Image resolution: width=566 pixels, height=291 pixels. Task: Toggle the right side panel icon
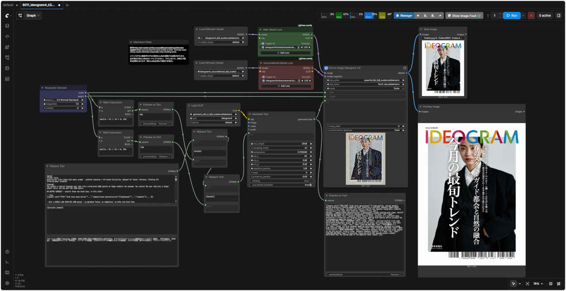(558, 15)
